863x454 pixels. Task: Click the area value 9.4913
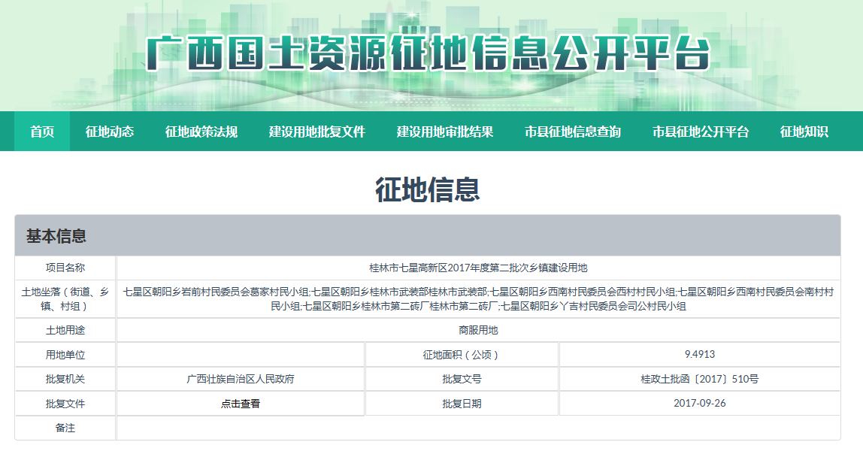699,355
